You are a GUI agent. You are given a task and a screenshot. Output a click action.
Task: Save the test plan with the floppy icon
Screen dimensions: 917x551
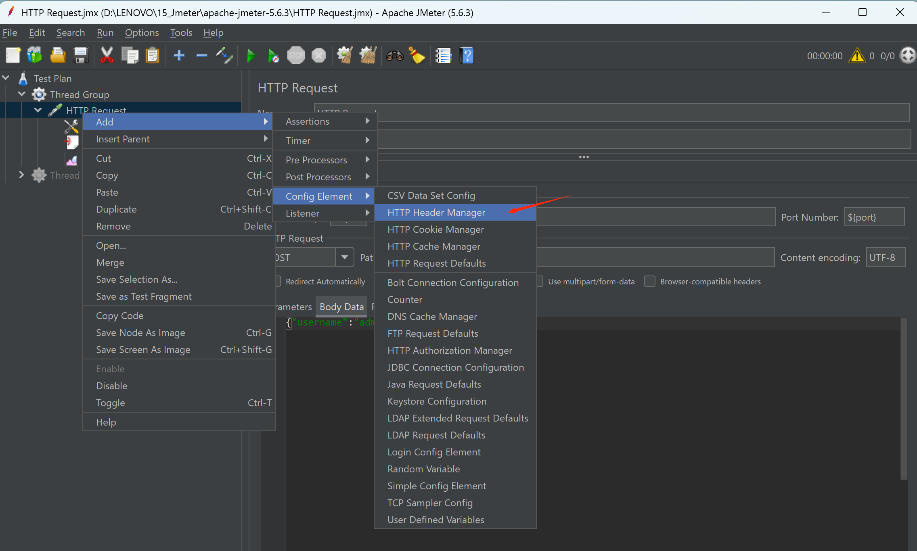click(x=81, y=56)
